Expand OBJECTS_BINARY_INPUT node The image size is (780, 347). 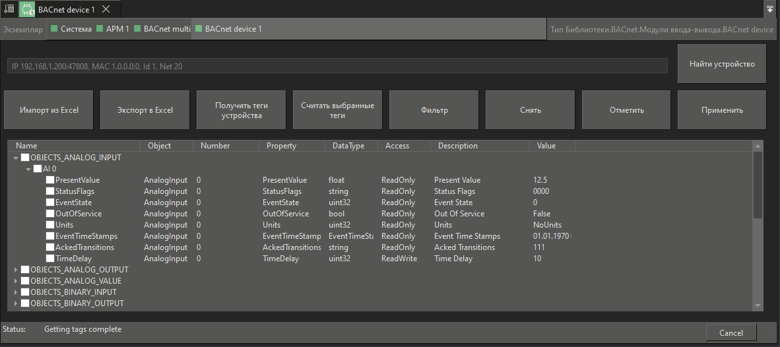click(16, 292)
